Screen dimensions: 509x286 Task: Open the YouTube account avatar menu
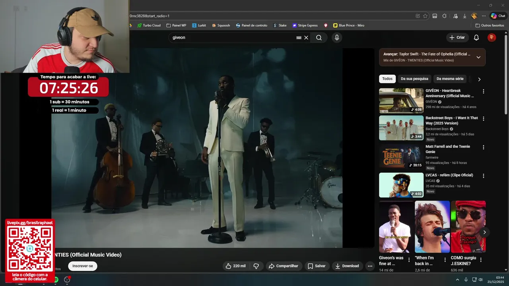pos(492,38)
